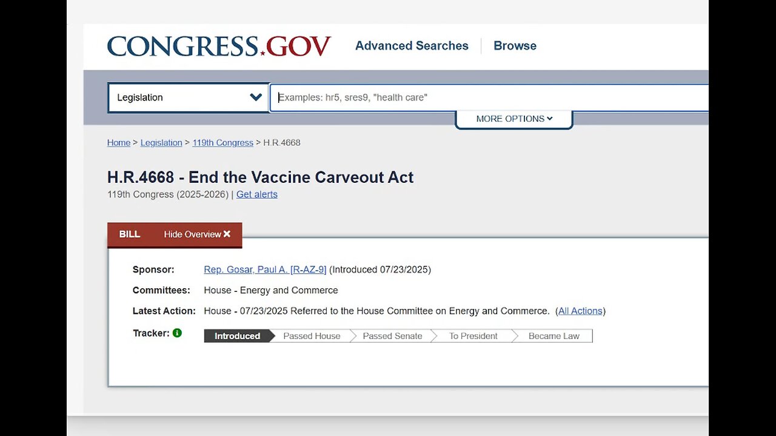View All Actions link

tap(580, 311)
